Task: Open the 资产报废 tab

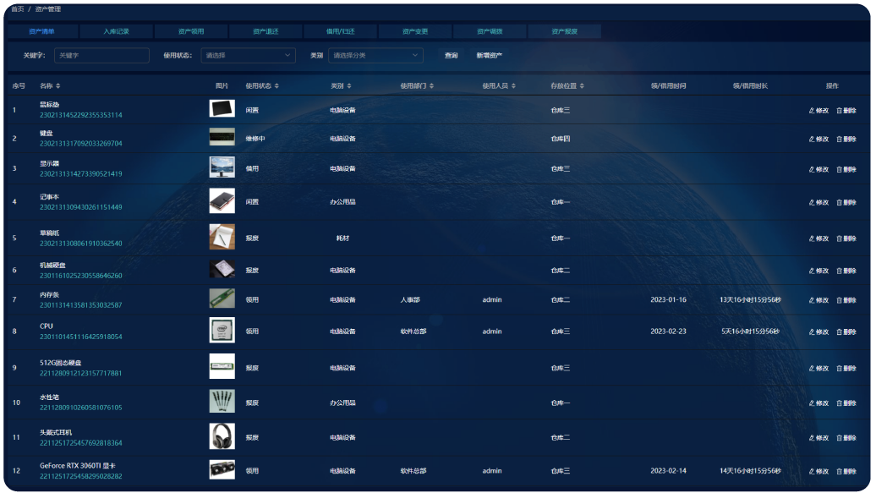Action: 564,31
